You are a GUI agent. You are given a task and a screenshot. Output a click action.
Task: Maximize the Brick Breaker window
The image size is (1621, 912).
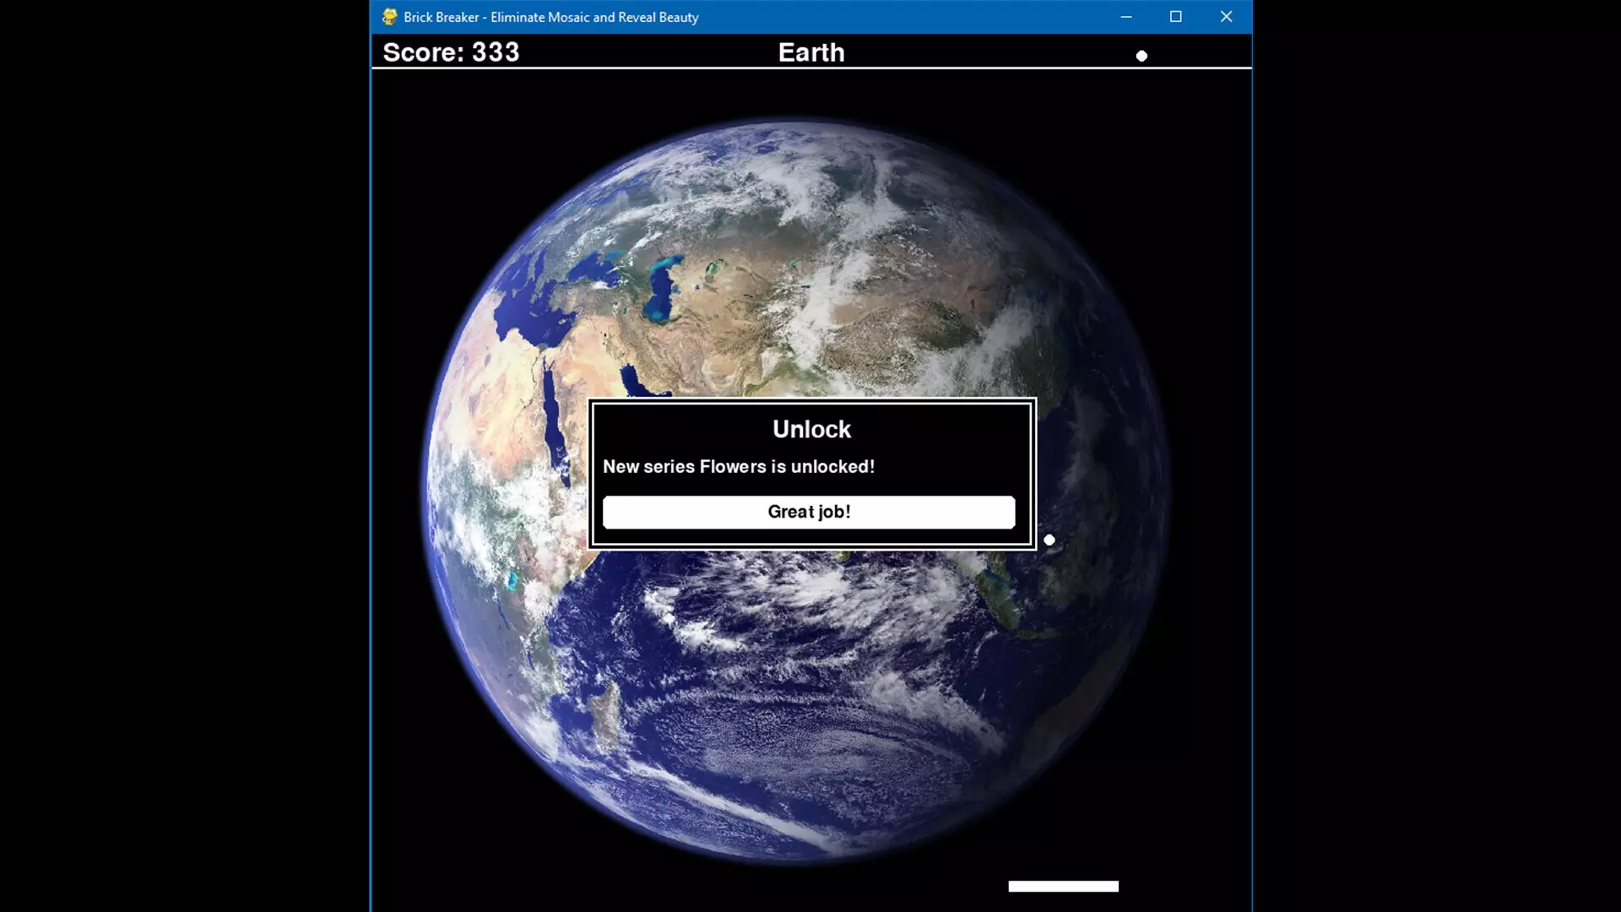1175,17
